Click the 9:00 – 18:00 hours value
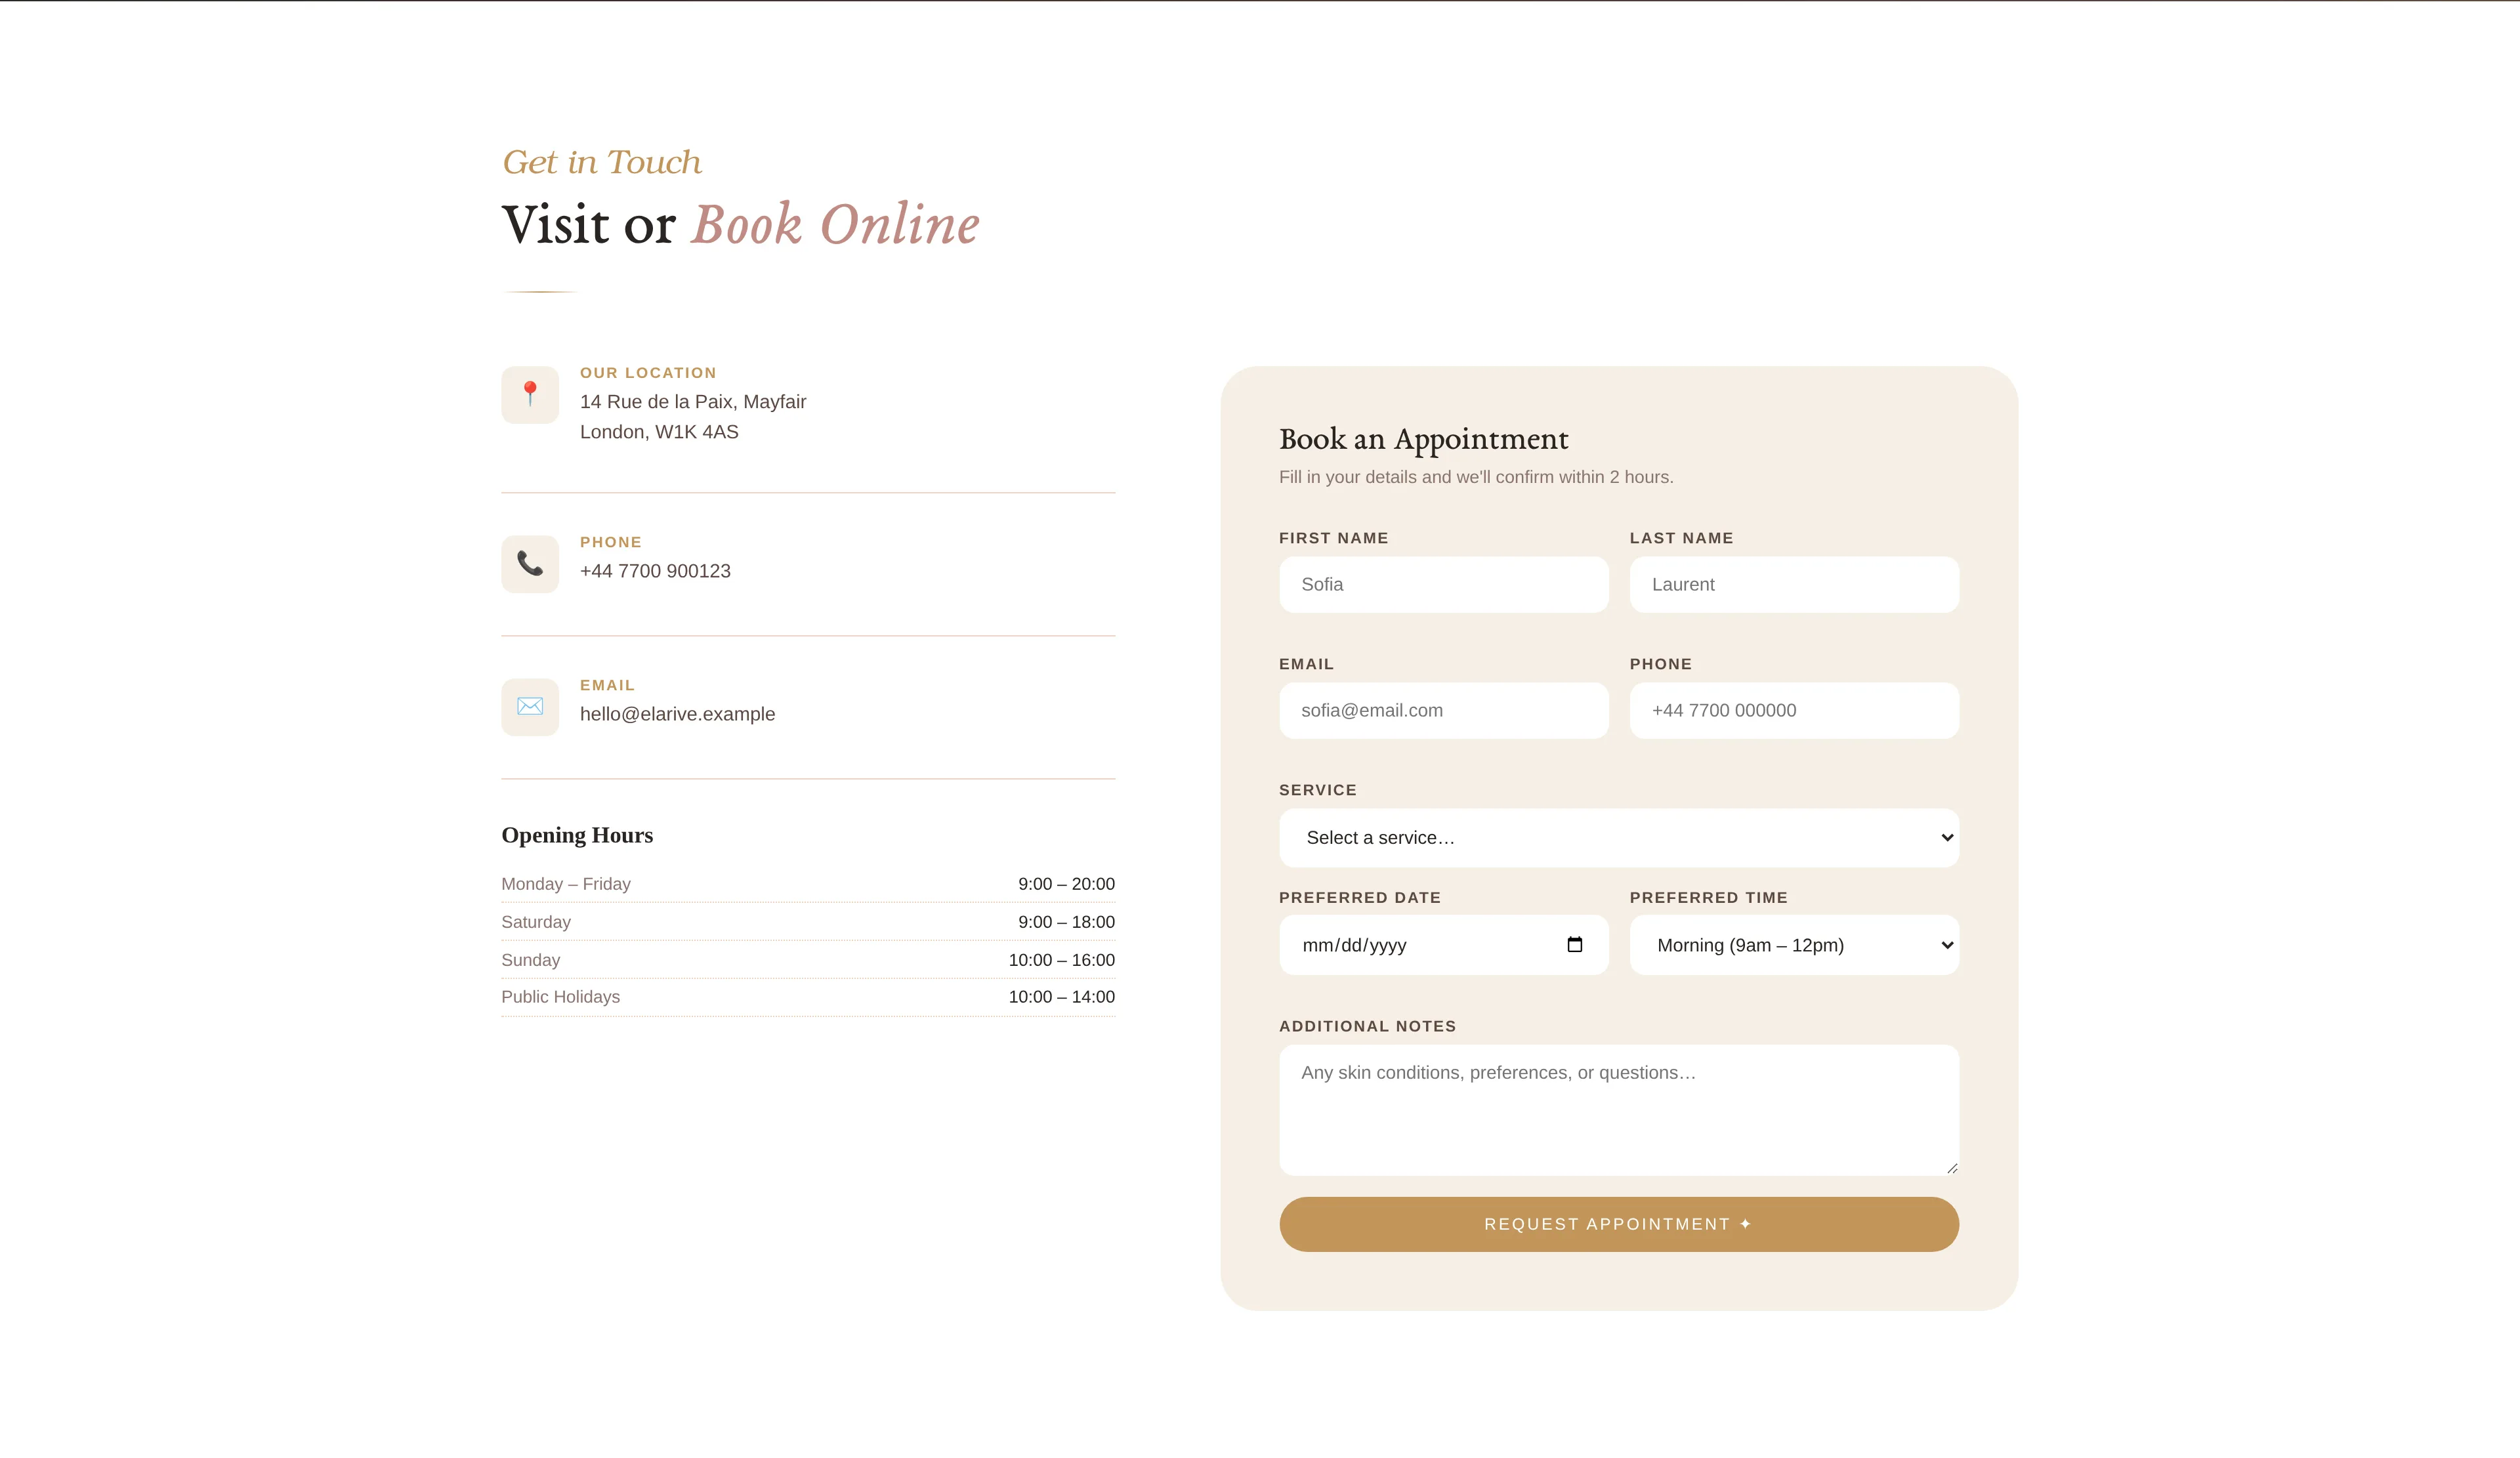 click(1066, 922)
